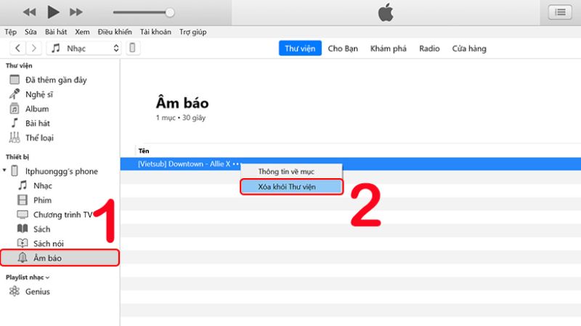The image size is (581, 326).
Task: Click the phone device icon in toolbar
Action: pos(132,48)
